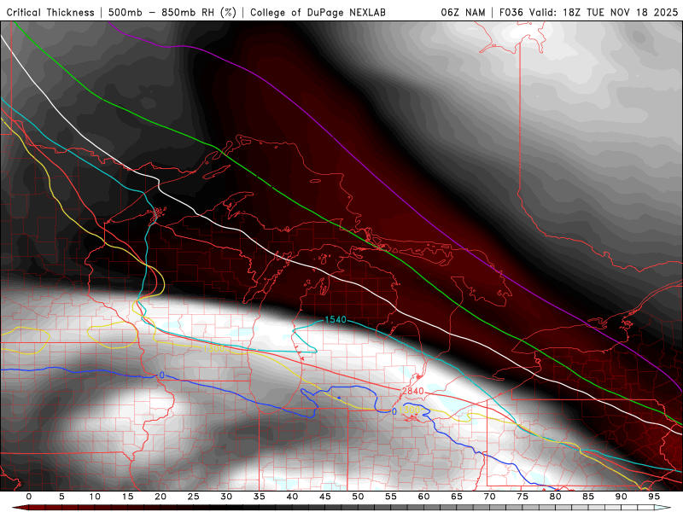Screen dimensions: 683x512
Task: Click "College of DuPage NEXLAB" header text
Action: [x=318, y=12]
